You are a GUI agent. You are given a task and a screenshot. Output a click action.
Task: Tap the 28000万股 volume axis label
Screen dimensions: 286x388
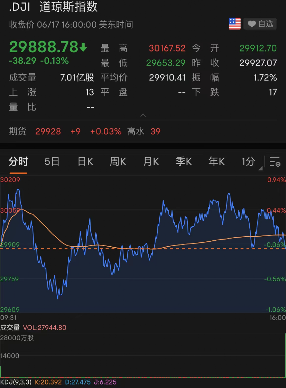17,338
